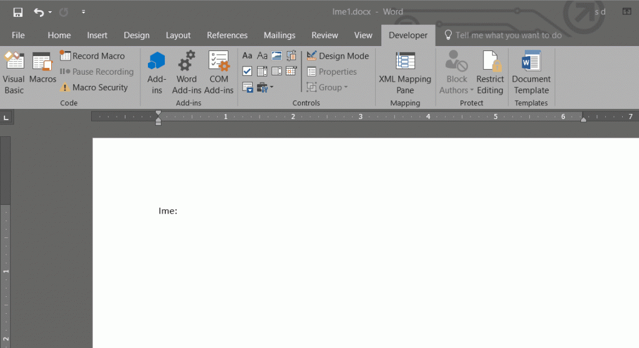Open the Macros dialog
Screen dimensions: 639x348
[42, 68]
